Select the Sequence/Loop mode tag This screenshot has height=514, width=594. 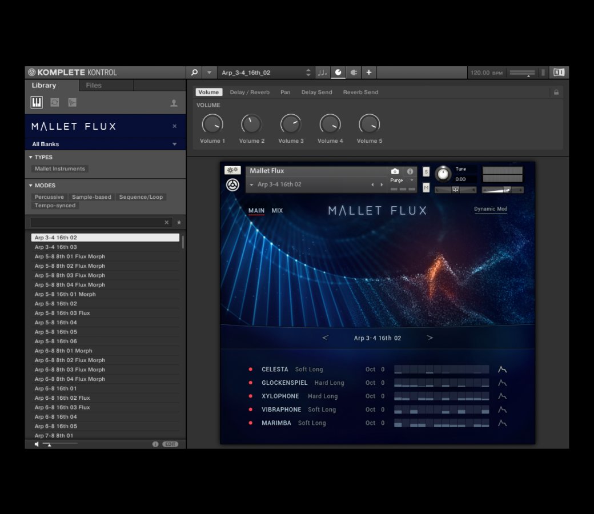point(141,197)
